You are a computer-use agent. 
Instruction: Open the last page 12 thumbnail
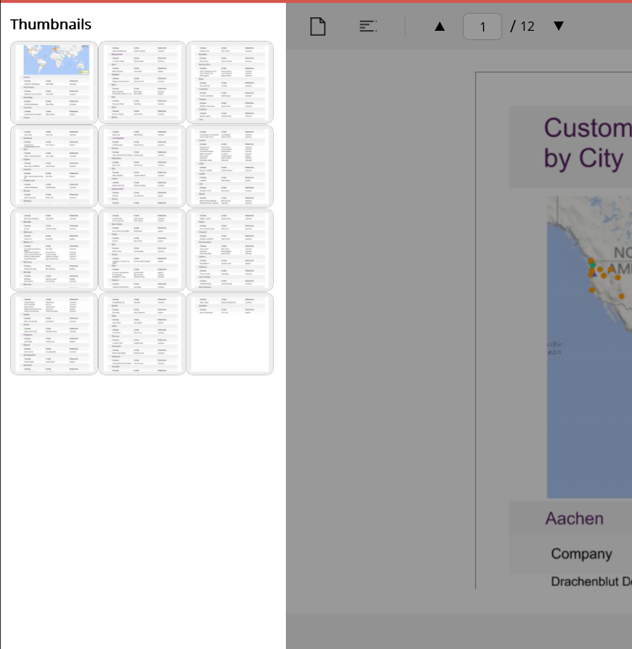coord(230,334)
